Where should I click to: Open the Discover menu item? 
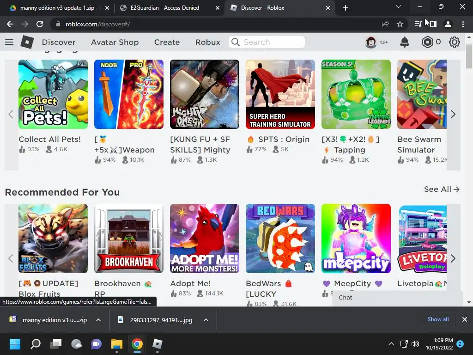[59, 42]
